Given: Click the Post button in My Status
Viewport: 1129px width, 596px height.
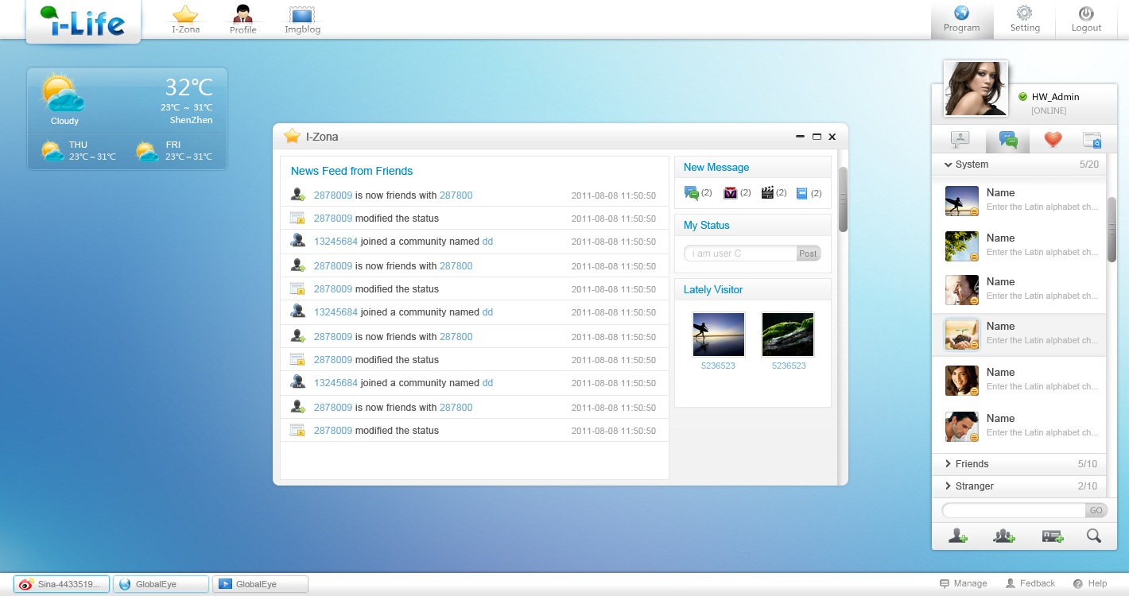Looking at the screenshot, I should point(808,253).
